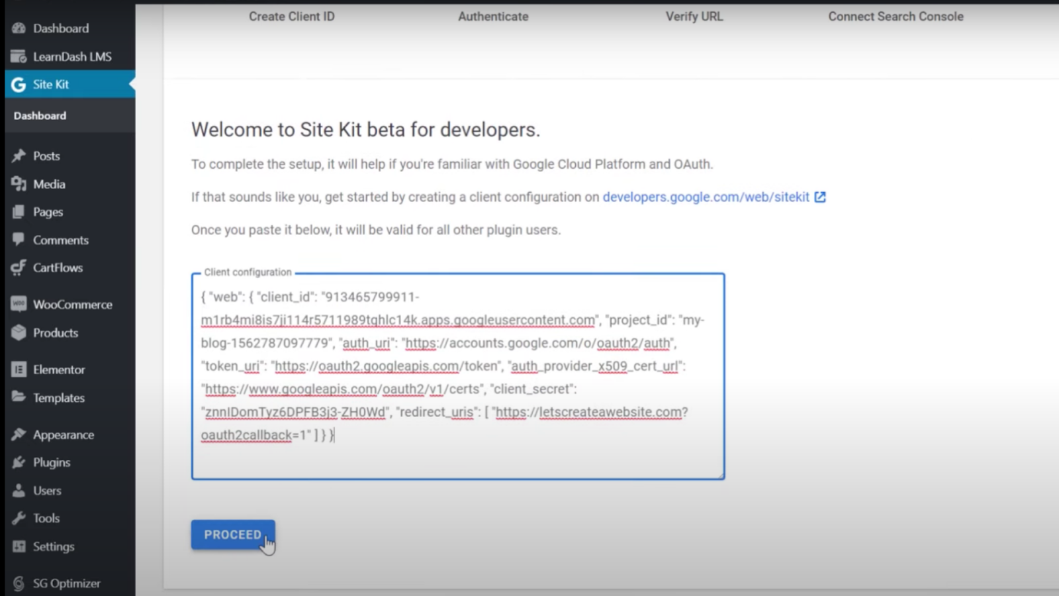Click the Posts pushpin icon
The height and width of the screenshot is (596, 1059).
(19, 156)
